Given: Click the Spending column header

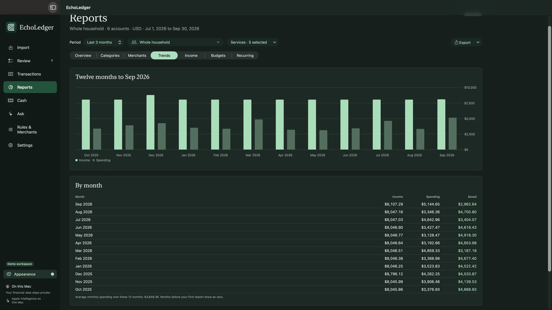Looking at the screenshot, I should pos(433,197).
